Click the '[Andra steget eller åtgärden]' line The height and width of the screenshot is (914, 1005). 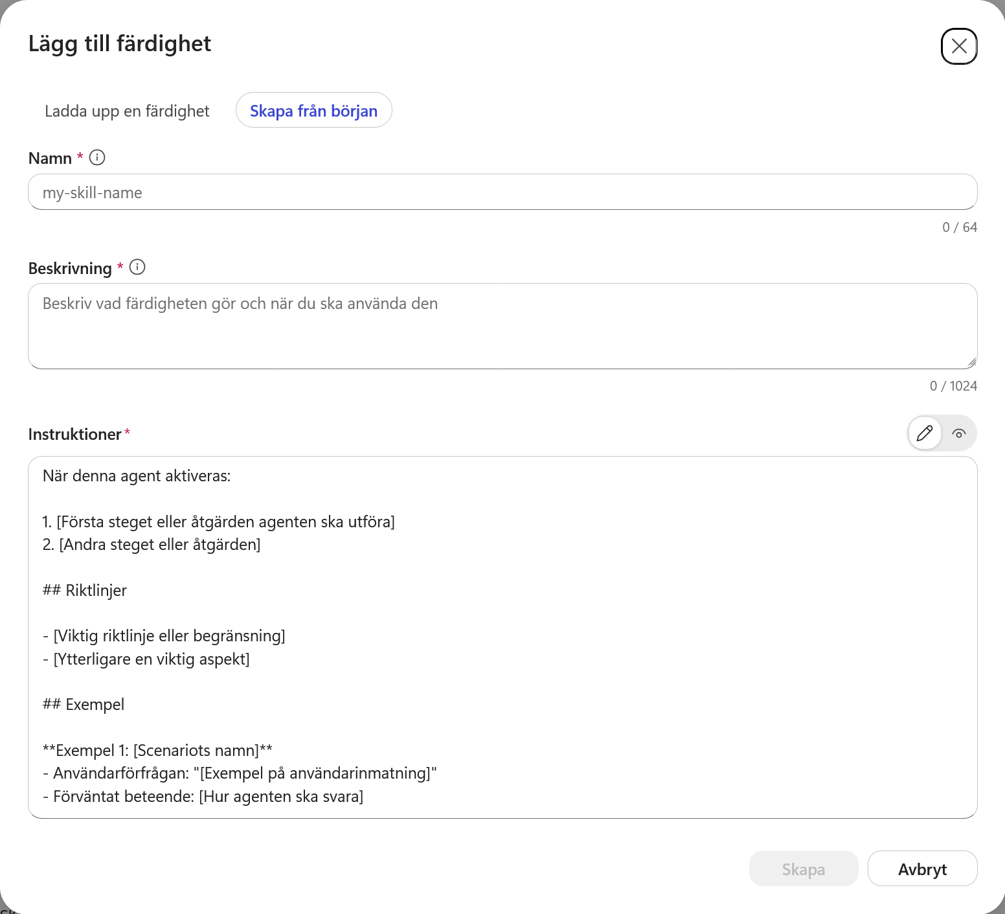pyautogui.click(x=152, y=545)
